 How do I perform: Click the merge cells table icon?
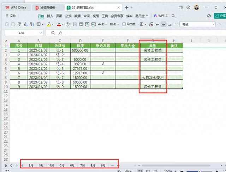pyautogui.click(x=141, y=24)
